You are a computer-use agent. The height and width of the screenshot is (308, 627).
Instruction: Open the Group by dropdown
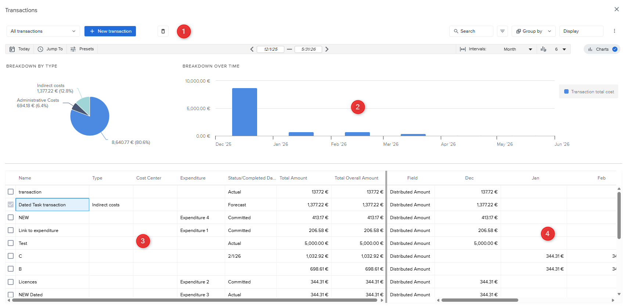(533, 31)
